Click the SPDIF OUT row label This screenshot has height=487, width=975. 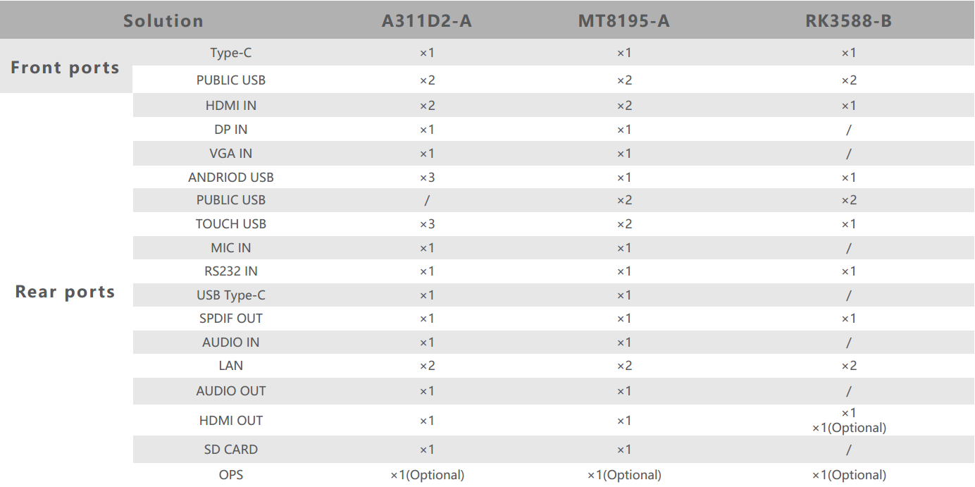click(231, 319)
